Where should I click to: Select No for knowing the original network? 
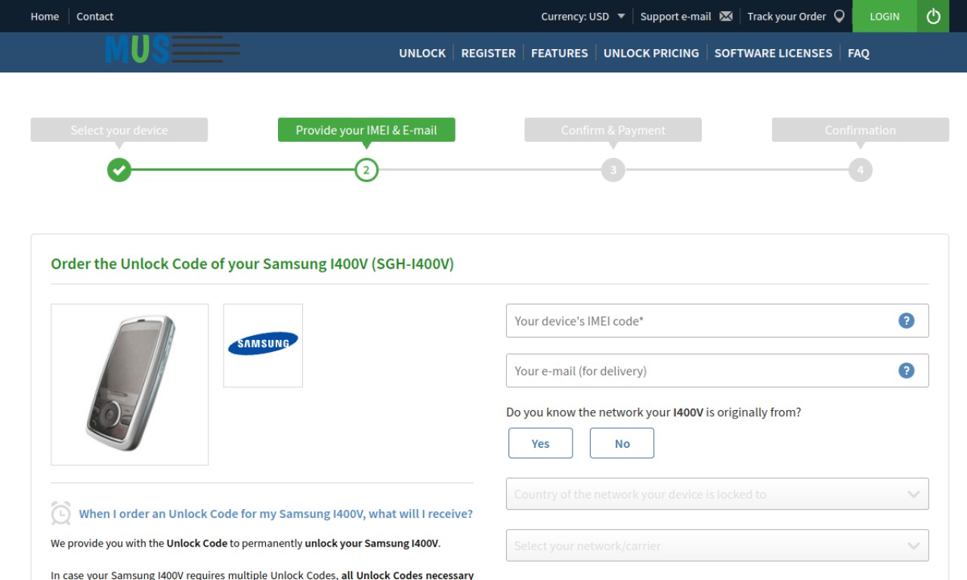tap(622, 443)
